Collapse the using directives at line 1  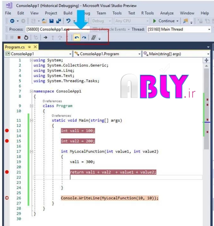(x=31, y=60)
